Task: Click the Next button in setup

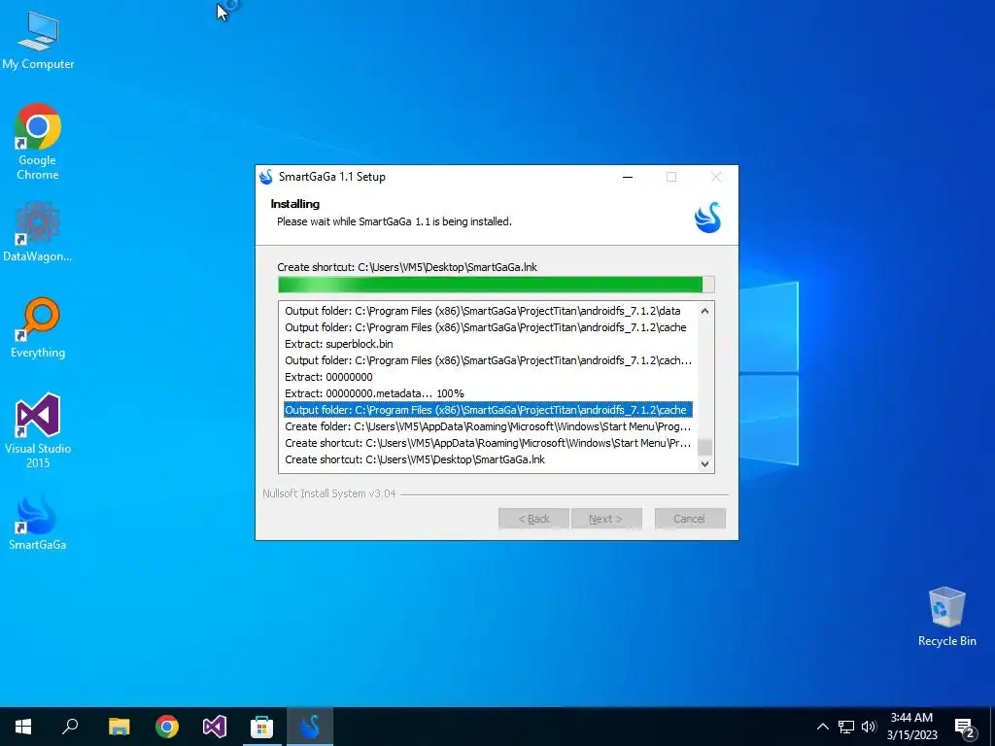Action: point(606,519)
